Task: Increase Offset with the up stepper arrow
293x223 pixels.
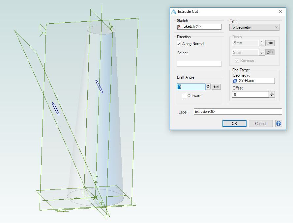Action: 272,93
